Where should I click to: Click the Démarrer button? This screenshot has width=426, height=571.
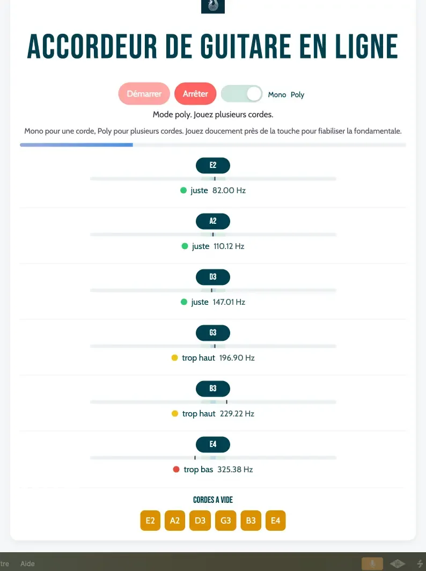point(144,93)
